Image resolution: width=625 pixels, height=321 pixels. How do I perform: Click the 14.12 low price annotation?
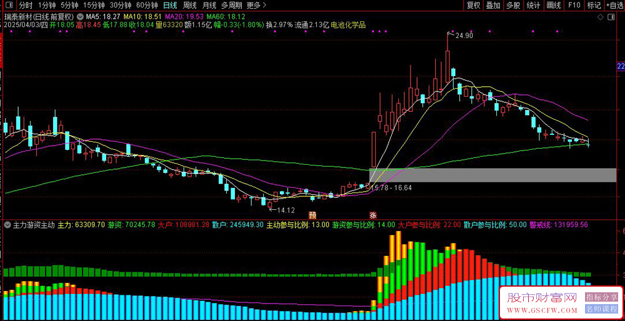click(x=286, y=209)
